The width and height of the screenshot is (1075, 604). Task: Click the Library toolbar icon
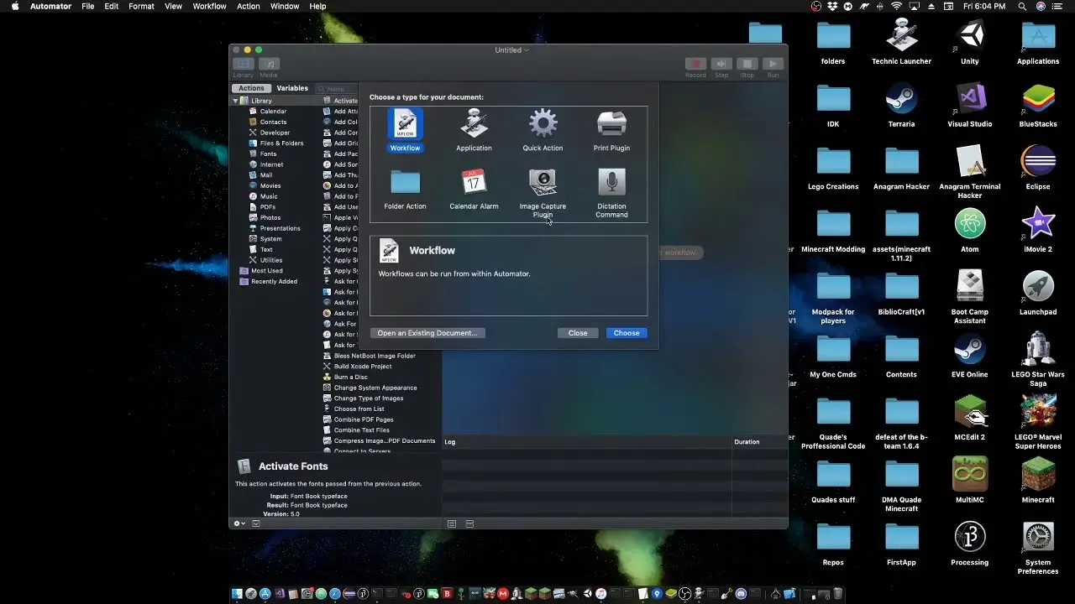(x=243, y=63)
